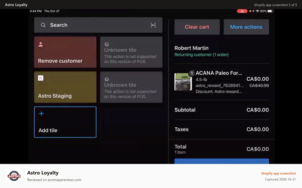Click the ACANA product thumbnail
The width and height of the screenshot is (302, 188).
tap(183, 82)
